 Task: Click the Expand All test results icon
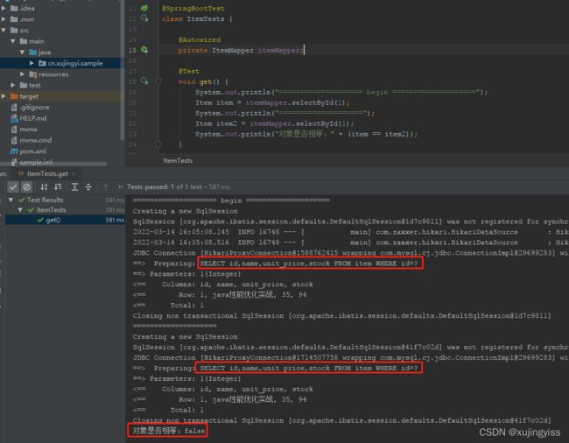click(74, 186)
